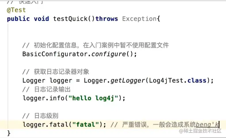The image size is (226, 138).
Task: Click Log4jTest class reference
Action: [166, 80]
